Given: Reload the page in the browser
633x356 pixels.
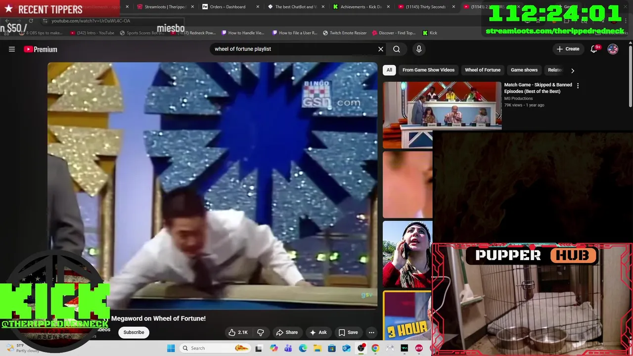Looking at the screenshot, I should click(x=31, y=21).
